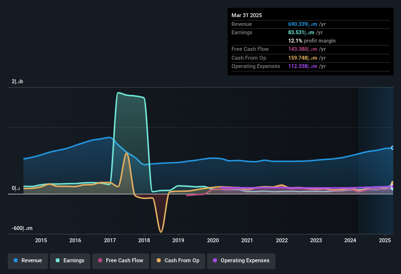Click the pink Free Cash Flow dot
The width and height of the screenshot is (401, 274).
(x=100, y=260)
